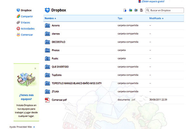The height and width of the screenshot is (129, 187).
Task: Click the clock icon beside Actividades
Action: point(18,28)
